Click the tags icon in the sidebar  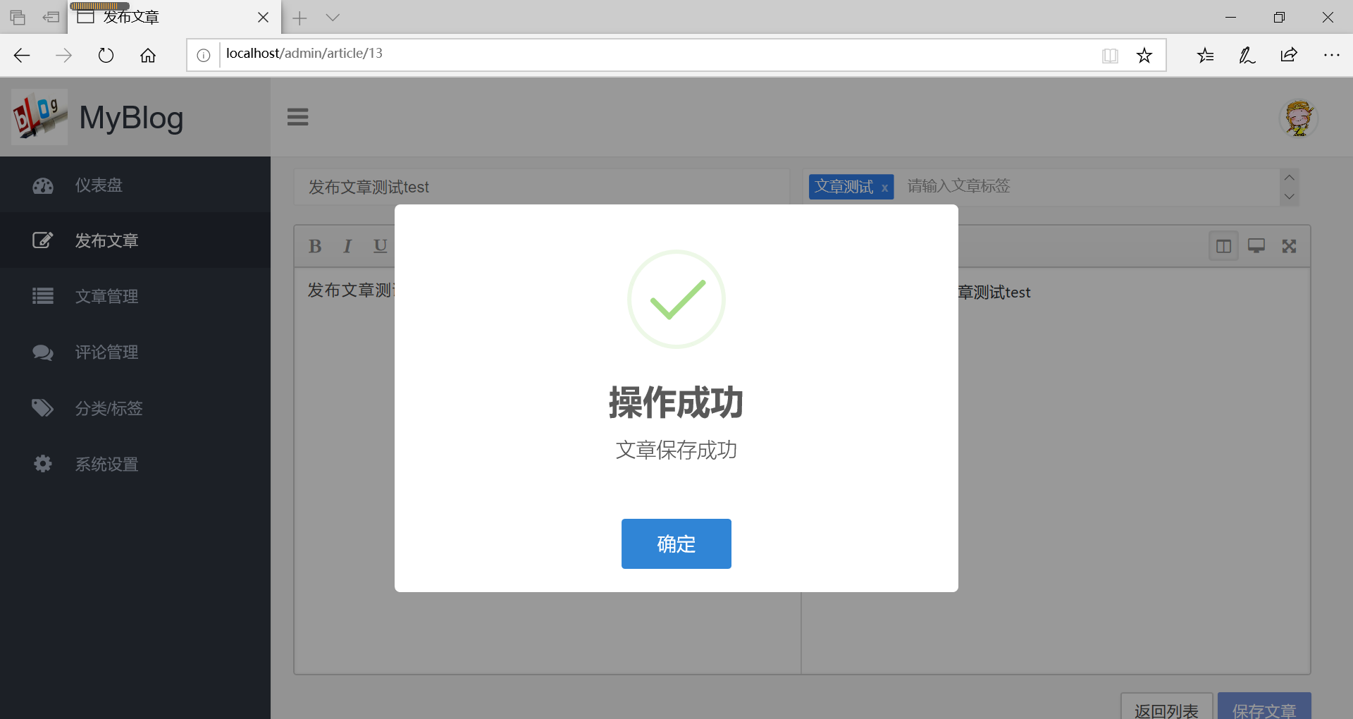coord(43,407)
